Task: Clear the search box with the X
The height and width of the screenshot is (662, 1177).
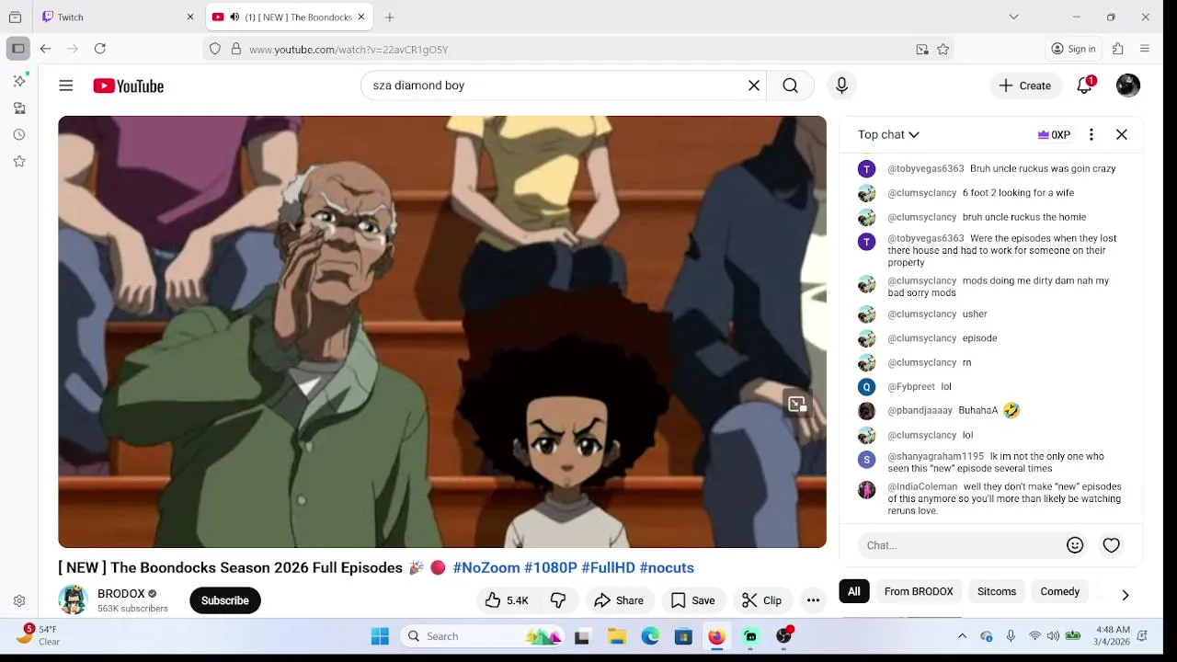Action: tap(754, 86)
